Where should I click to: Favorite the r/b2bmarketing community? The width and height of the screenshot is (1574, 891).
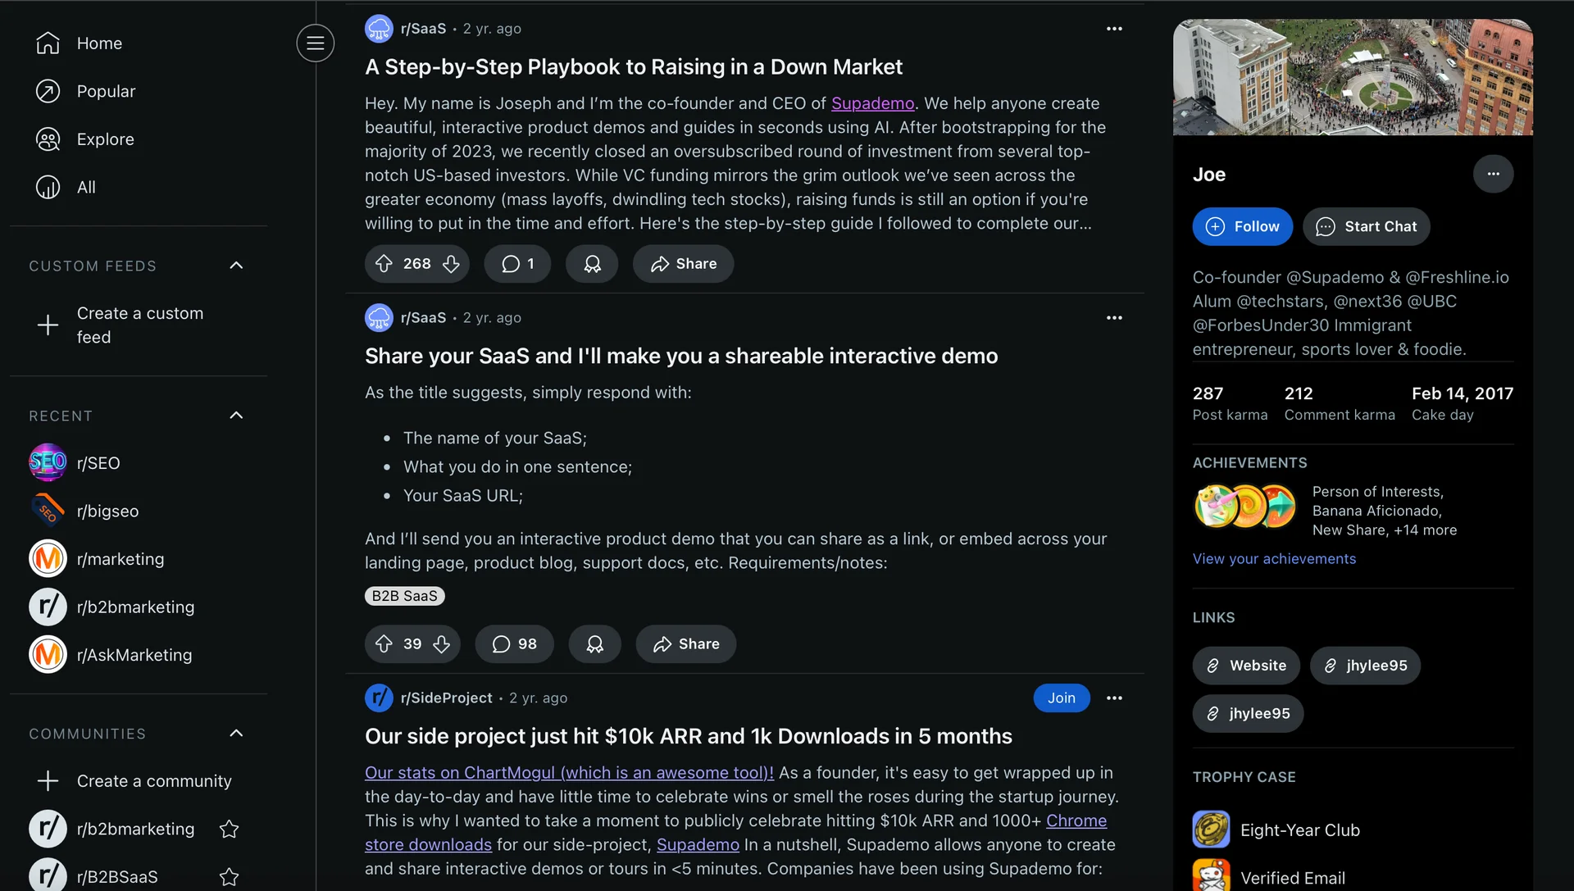click(x=229, y=828)
